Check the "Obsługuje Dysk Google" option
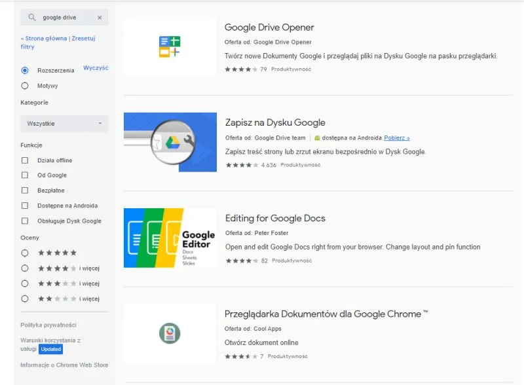Image resolution: width=524 pixels, height=385 pixels. click(24, 221)
